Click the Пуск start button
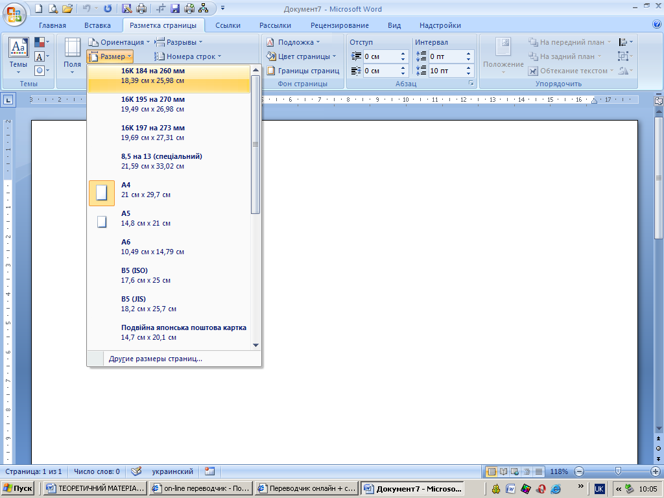 (x=18, y=489)
